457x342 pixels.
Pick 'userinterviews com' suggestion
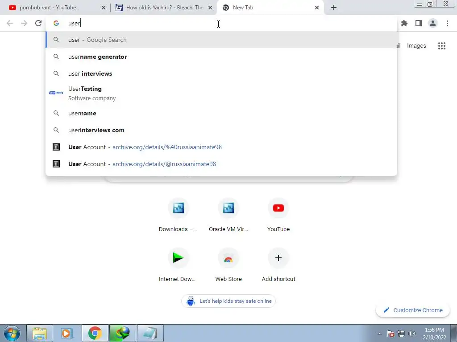point(221,130)
